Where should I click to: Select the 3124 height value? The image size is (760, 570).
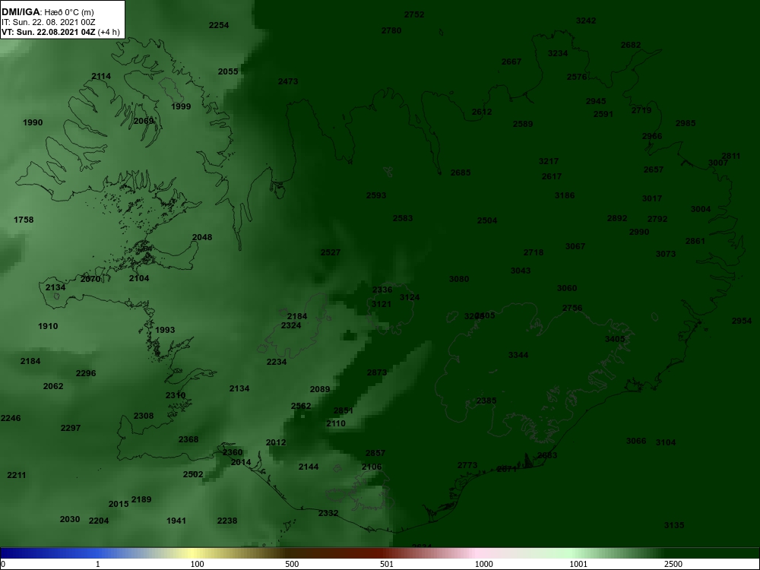pos(410,298)
